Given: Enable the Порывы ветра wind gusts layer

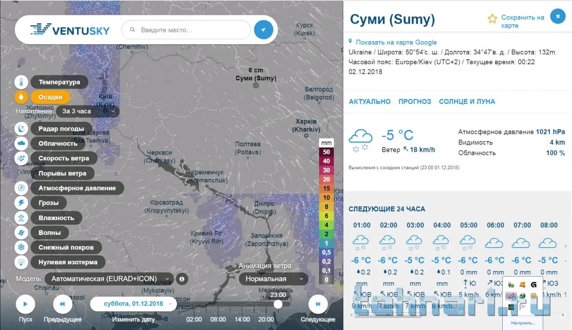Looking at the screenshot, I should point(62,173).
